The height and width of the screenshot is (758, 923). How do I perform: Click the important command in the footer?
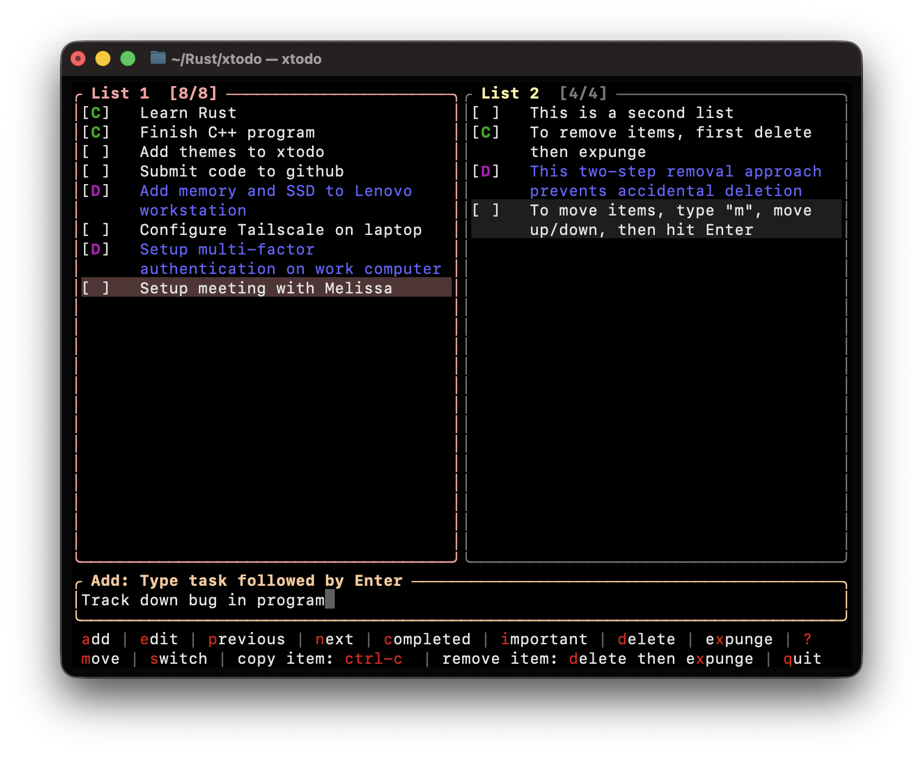(x=544, y=639)
